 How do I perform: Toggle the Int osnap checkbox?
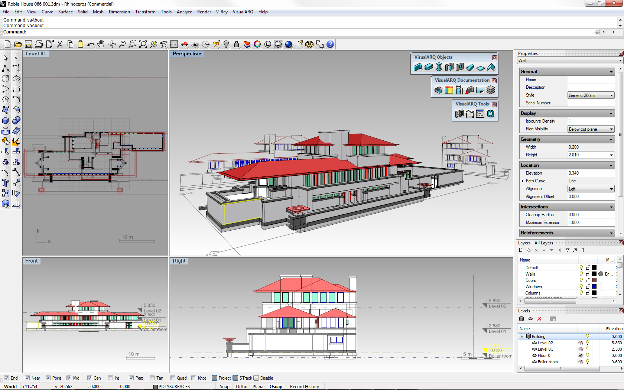[110, 378]
